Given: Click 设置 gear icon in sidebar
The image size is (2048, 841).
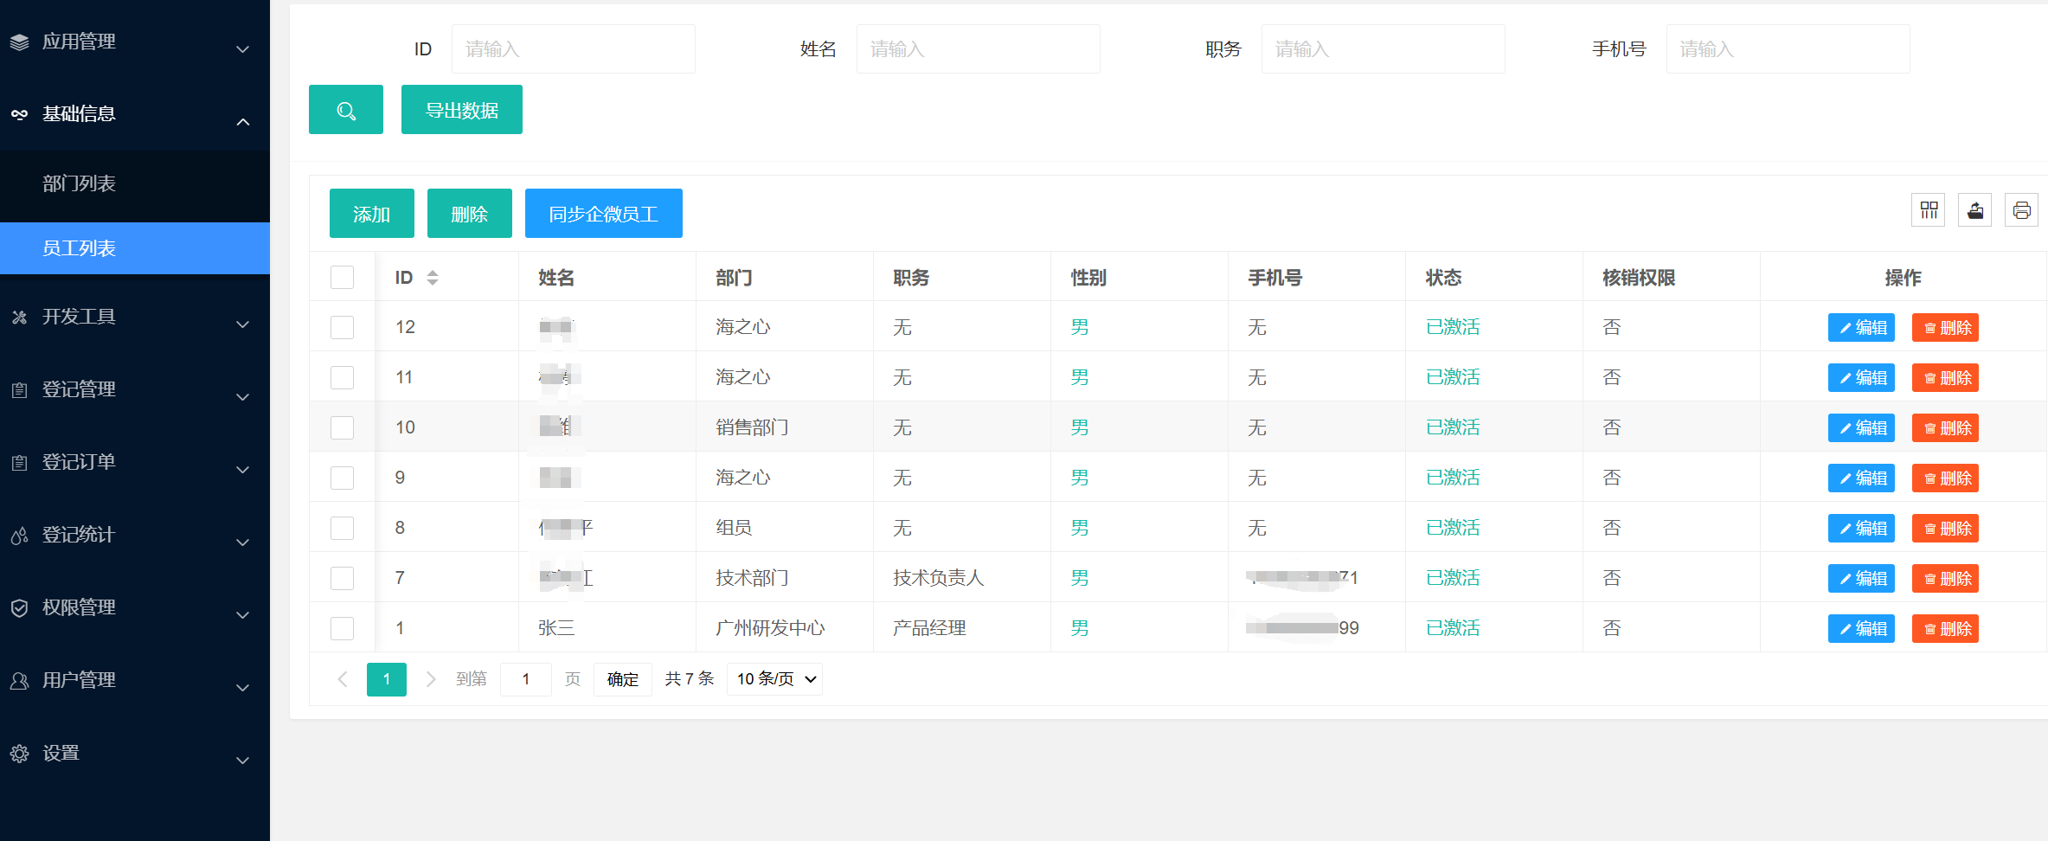Looking at the screenshot, I should point(19,754).
